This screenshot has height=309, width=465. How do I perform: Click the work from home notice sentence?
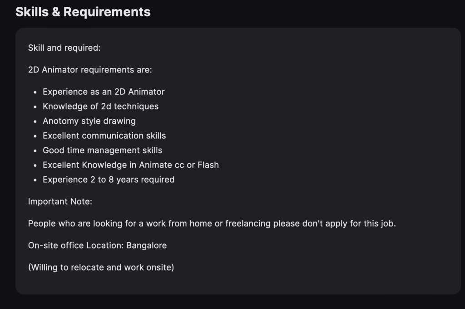[212, 223]
